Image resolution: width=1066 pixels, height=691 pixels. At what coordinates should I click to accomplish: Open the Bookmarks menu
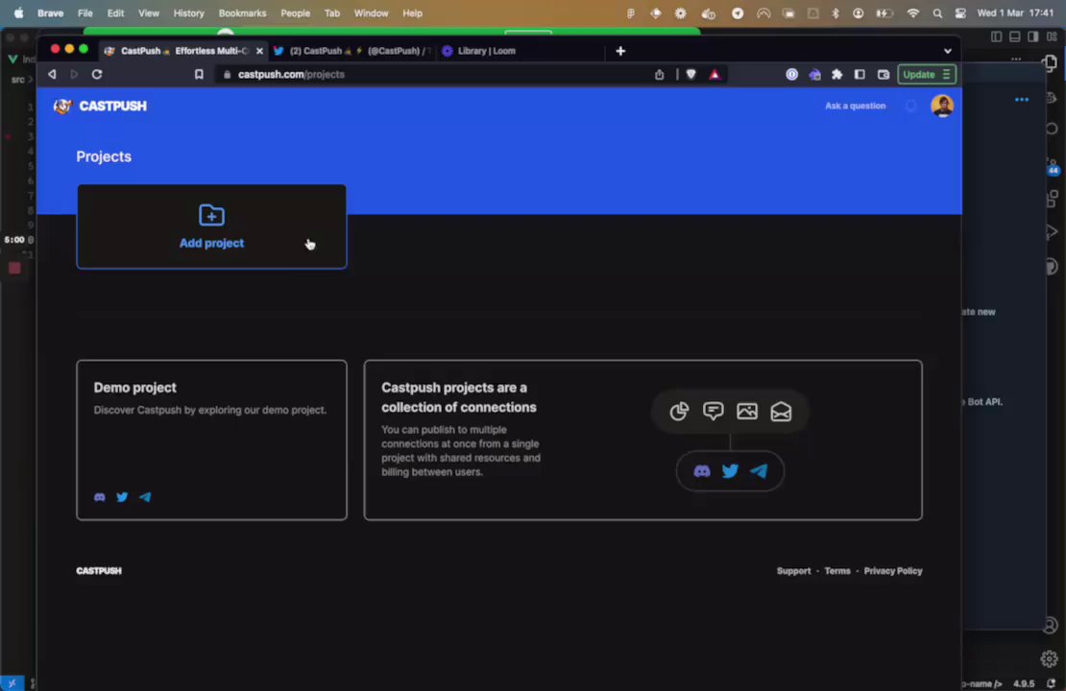click(x=242, y=12)
